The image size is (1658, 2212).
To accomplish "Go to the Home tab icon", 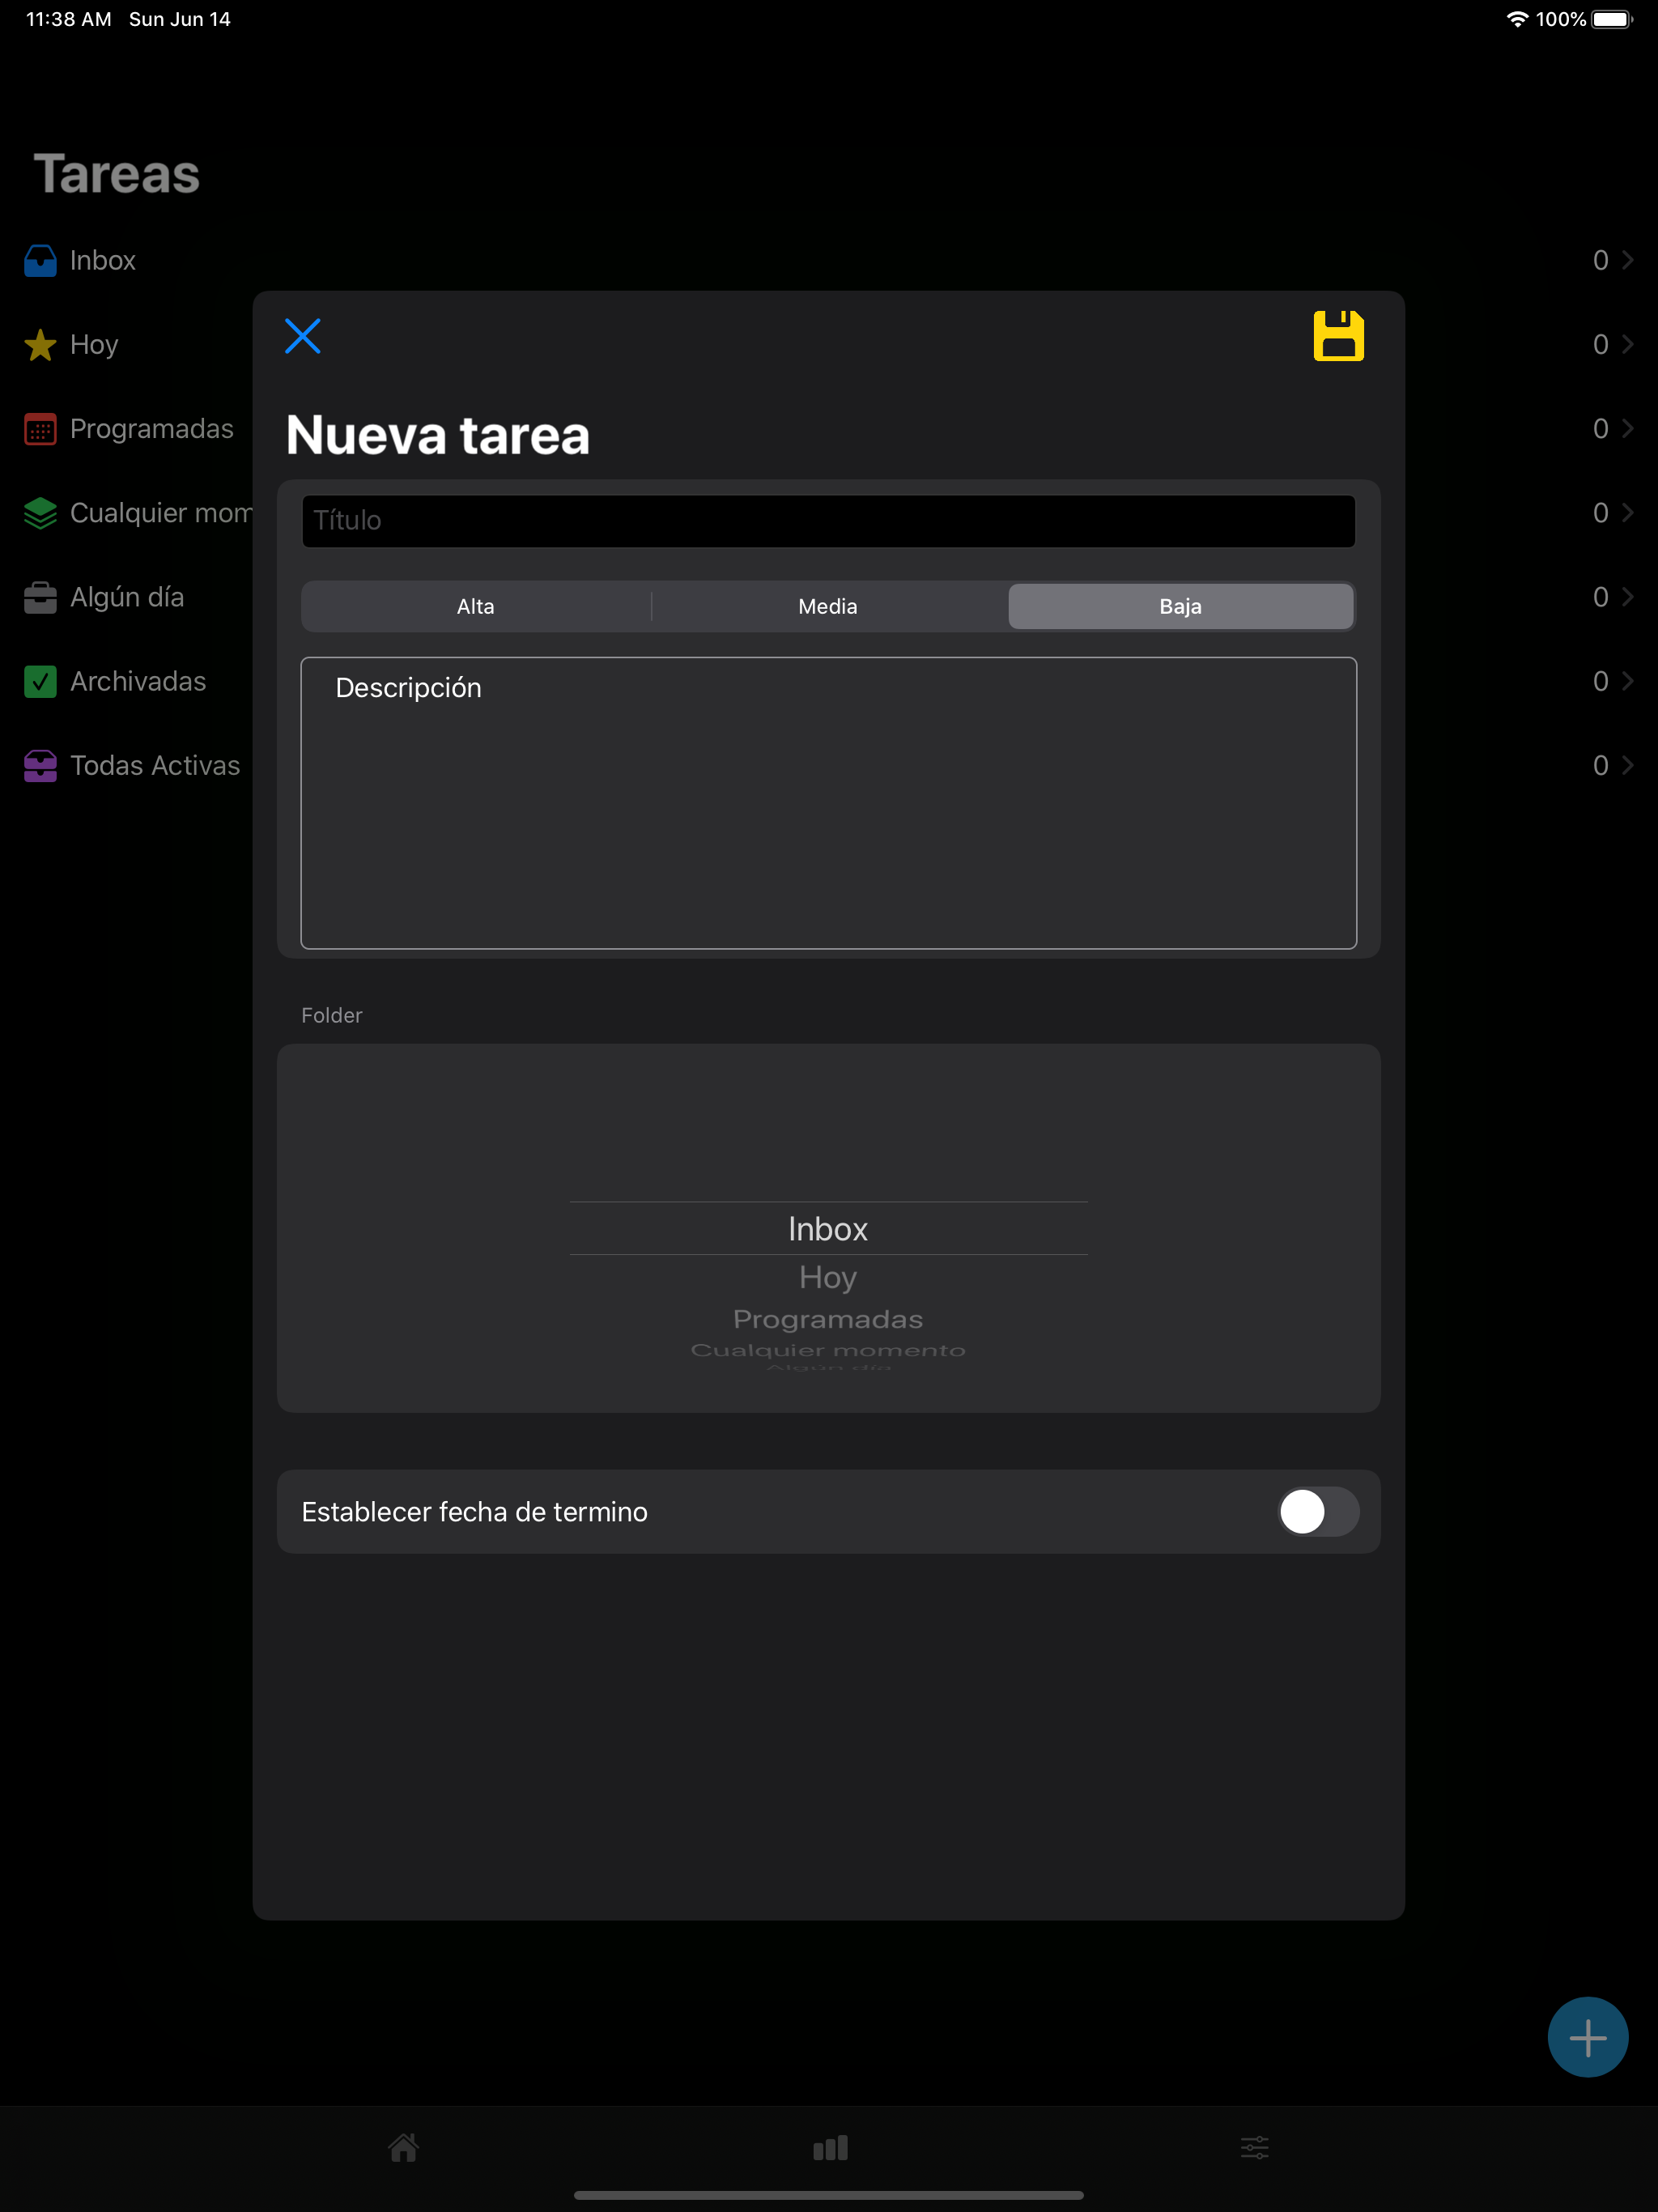I will [x=404, y=2147].
